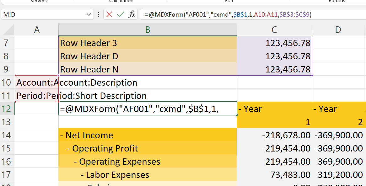Select the row 12 header
This screenshot has width=366, height=186.
[7, 109]
